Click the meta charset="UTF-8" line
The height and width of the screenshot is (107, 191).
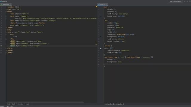coord(20,14)
